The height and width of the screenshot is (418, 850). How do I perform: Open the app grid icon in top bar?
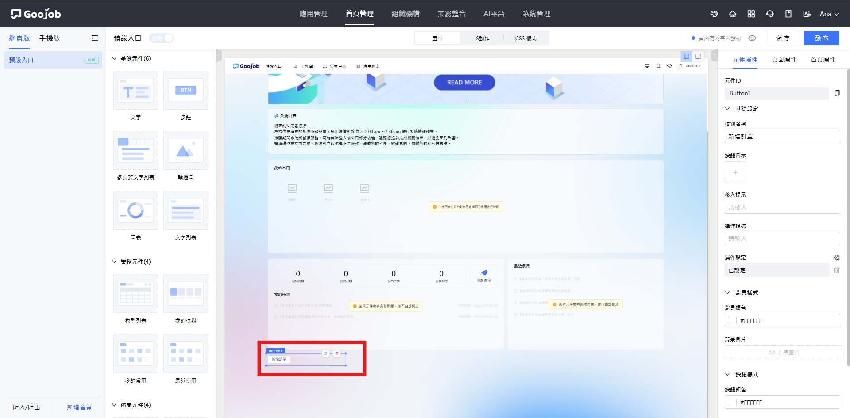pyautogui.click(x=751, y=14)
